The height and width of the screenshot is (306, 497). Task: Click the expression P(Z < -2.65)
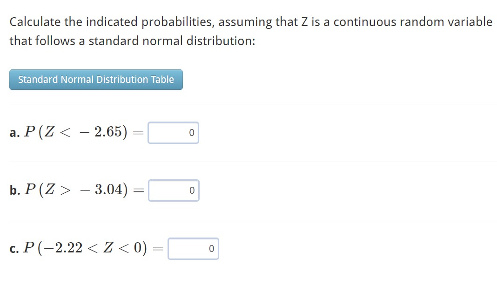pos(77,132)
